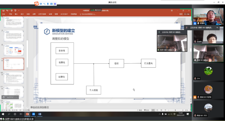The image size is (225, 121).
Task: Click thumbnail panel scroll-down arrow
Action: pyautogui.click(x=27, y=108)
